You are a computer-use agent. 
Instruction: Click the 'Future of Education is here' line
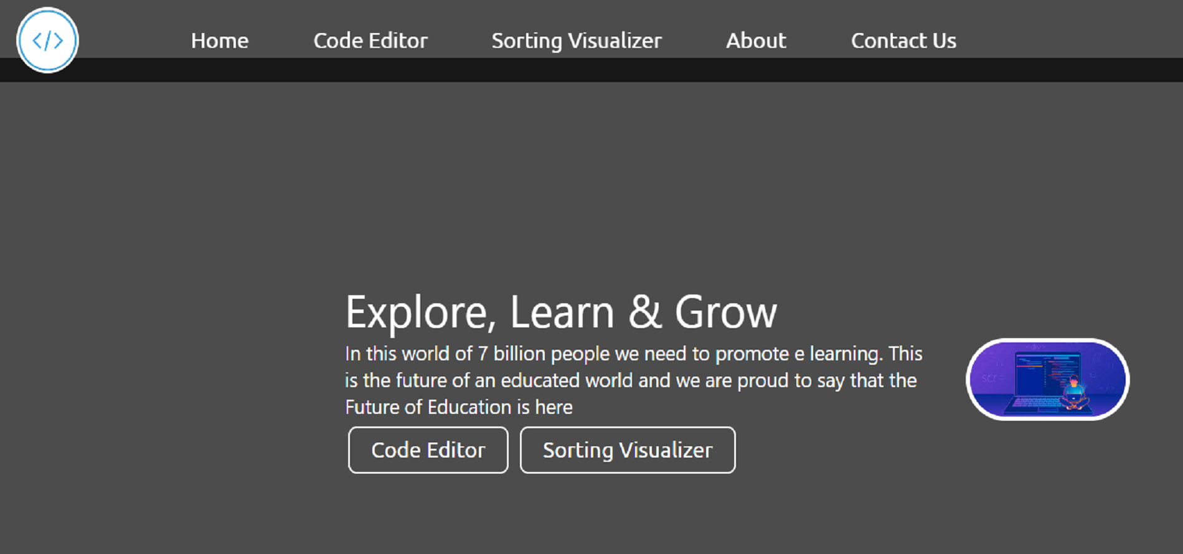coord(459,407)
